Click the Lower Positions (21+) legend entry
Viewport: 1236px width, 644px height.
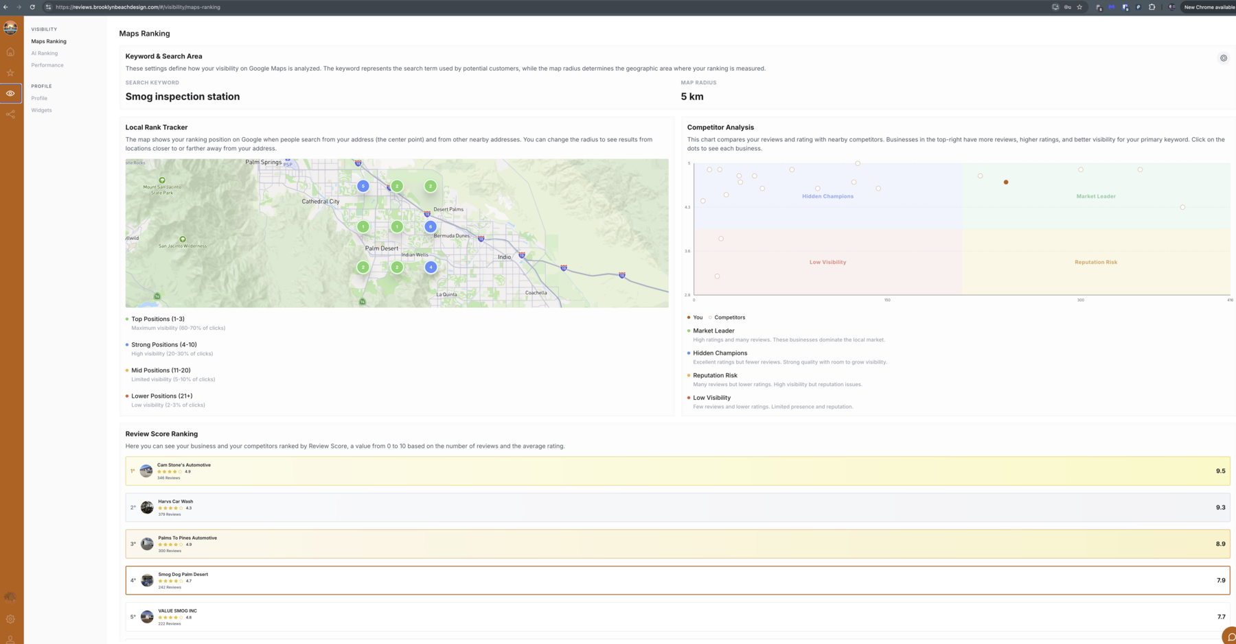pos(161,396)
